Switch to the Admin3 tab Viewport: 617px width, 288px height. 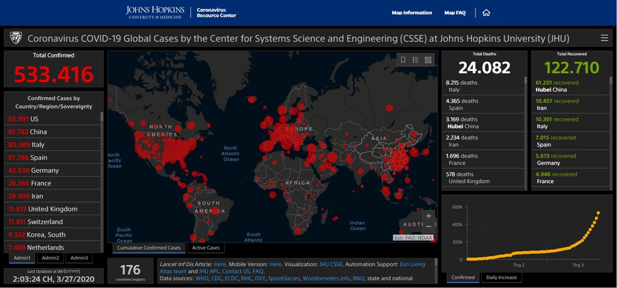coord(79,258)
